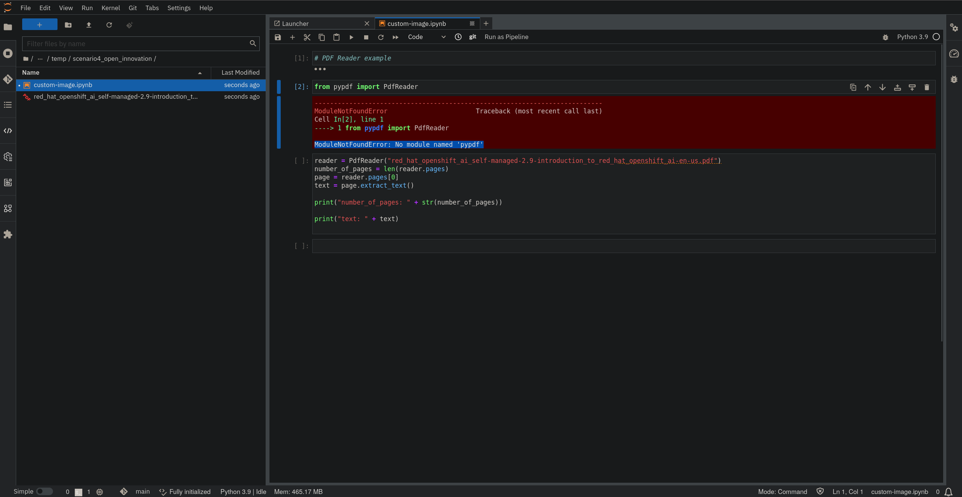Delete the selected cell with trash icon
Screen dimensions: 962x497
(x=927, y=87)
